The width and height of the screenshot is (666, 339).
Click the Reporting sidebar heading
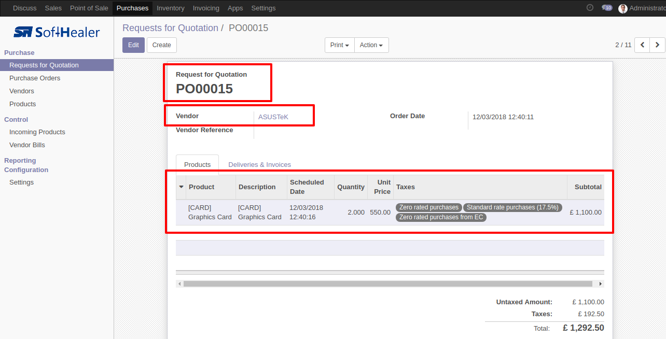20,160
